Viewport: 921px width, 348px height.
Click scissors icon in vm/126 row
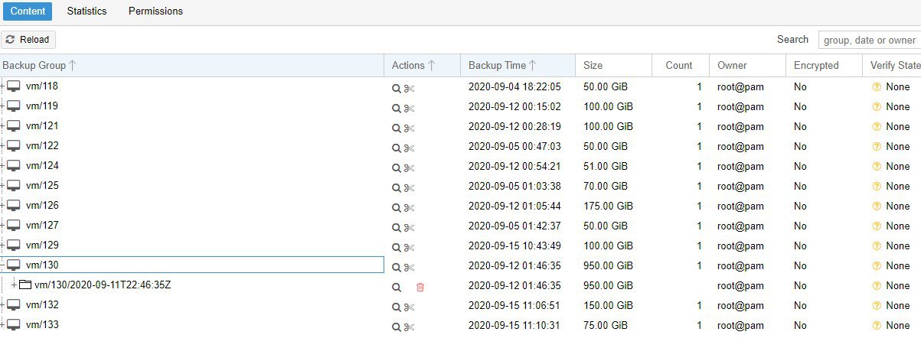coord(410,207)
